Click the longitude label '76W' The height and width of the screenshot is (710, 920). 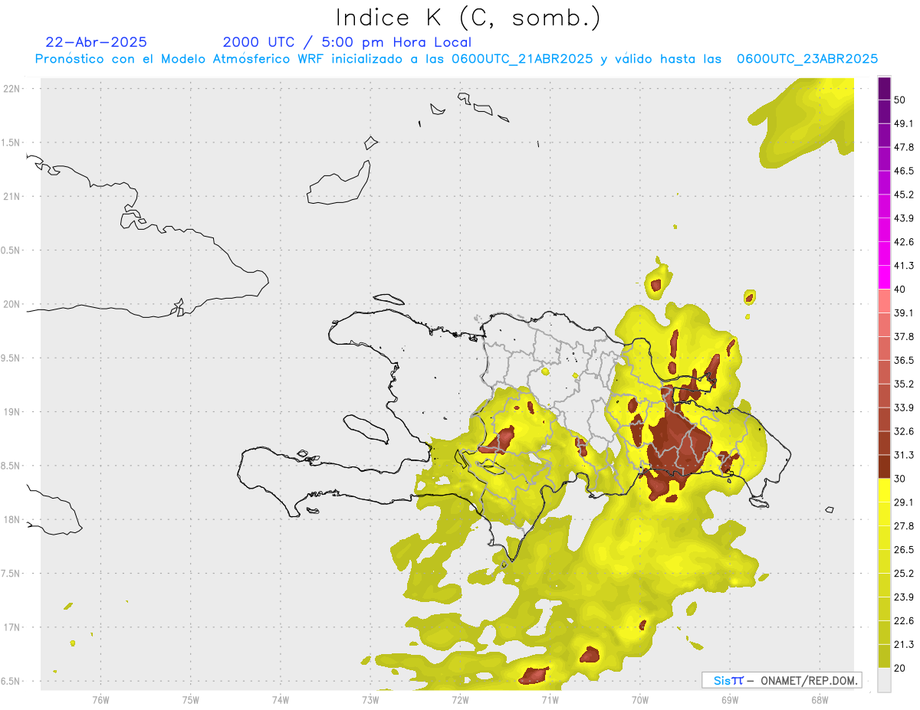101,701
